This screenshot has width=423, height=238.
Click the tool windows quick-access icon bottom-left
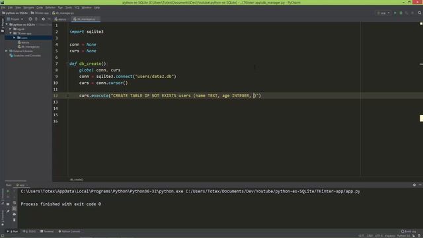coord(2,236)
